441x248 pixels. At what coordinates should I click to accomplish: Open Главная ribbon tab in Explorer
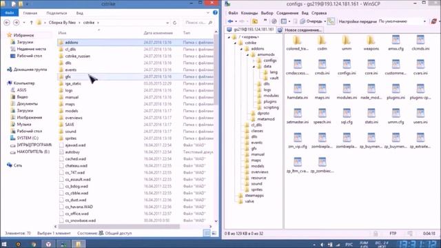[x=30, y=13]
